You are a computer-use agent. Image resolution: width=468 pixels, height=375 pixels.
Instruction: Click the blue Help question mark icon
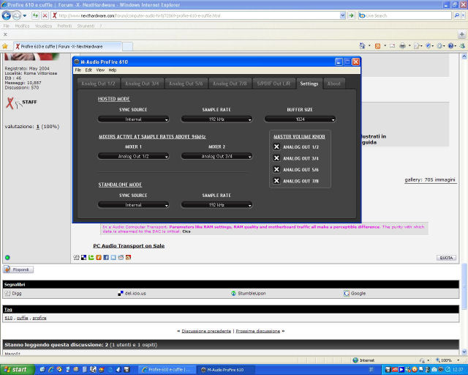click(x=450, y=45)
